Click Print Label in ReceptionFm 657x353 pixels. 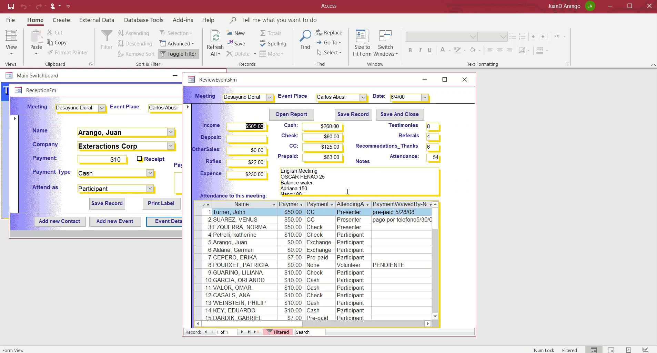point(161,203)
